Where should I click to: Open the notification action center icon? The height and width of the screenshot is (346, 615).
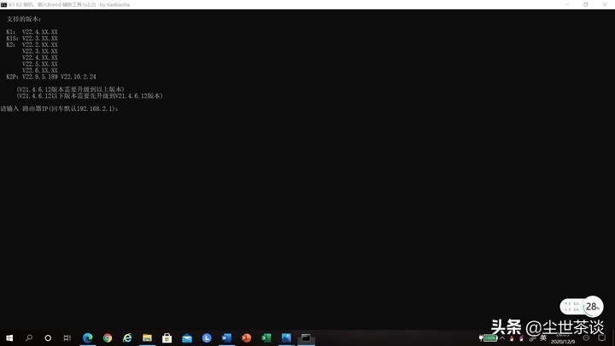[x=601, y=337]
